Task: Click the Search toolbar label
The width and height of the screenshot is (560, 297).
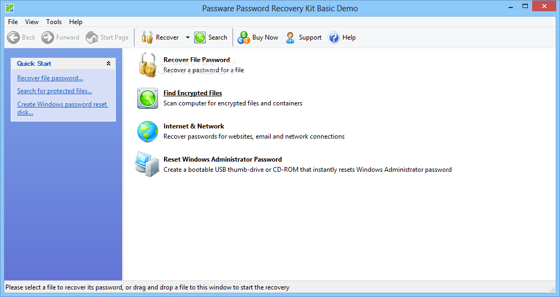Action: (x=218, y=37)
